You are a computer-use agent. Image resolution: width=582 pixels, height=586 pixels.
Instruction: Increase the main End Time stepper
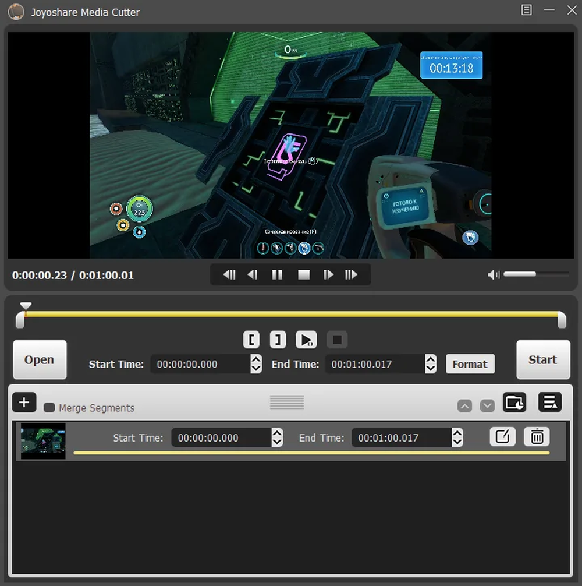431,359
